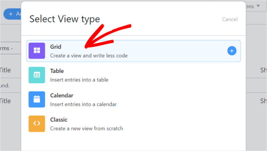Pick the Calendar view type title
This screenshot has width=267, height=151.
click(62, 95)
